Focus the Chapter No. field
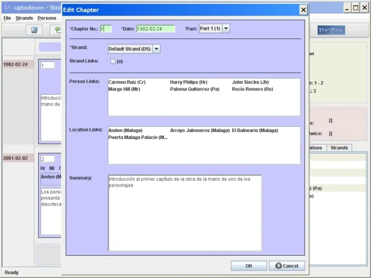The width and height of the screenshot is (371, 278). pos(106,29)
